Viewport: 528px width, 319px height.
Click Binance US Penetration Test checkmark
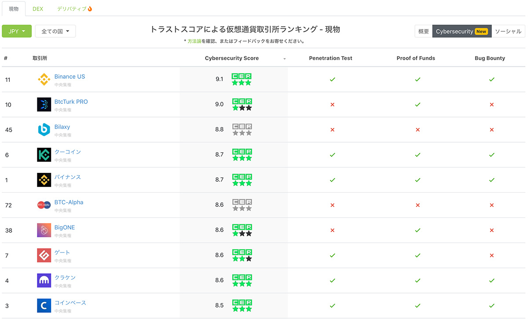tap(333, 79)
